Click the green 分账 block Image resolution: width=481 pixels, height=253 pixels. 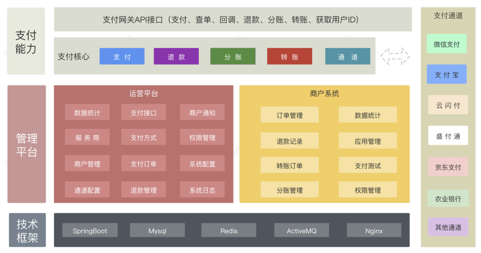click(x=232, y=57)
